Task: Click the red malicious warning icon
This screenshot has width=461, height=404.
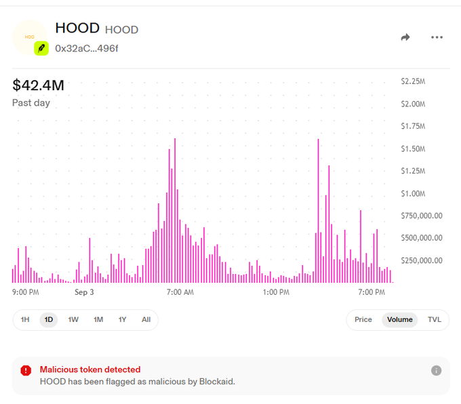Action: (x=26, y=370)
